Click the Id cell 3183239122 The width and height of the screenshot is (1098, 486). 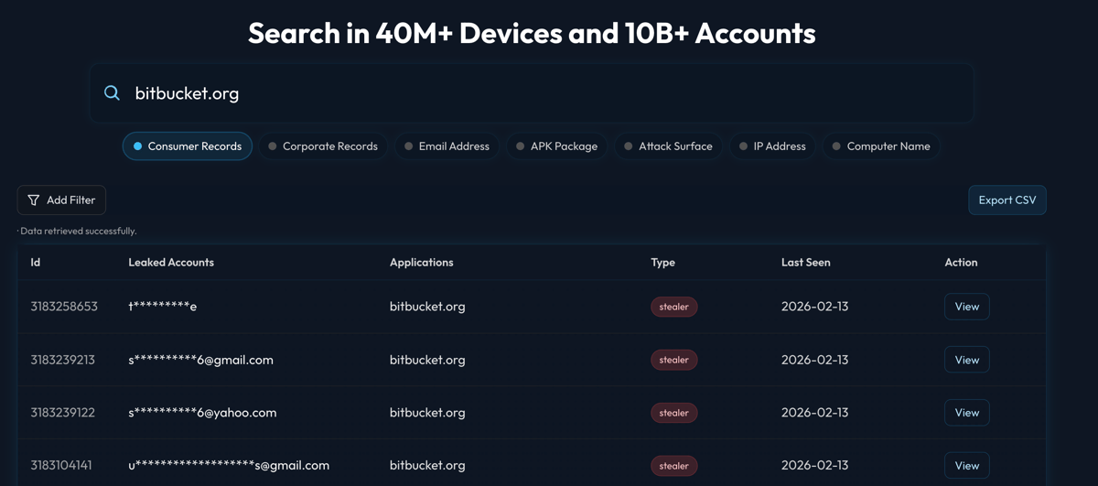click(x=62, y=413)
